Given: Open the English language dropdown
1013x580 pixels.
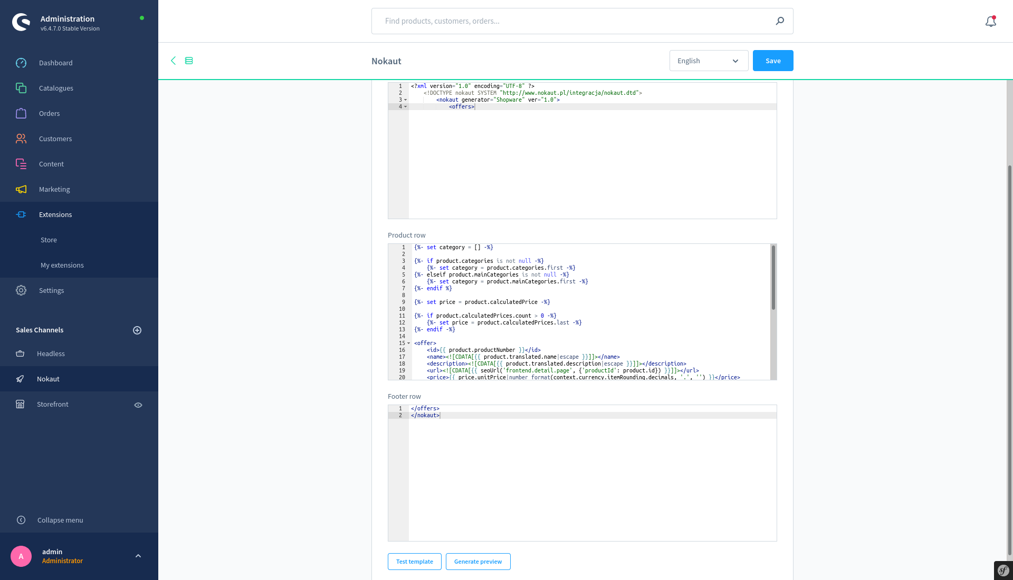Looking at the screenshot, I should (709, 61).
